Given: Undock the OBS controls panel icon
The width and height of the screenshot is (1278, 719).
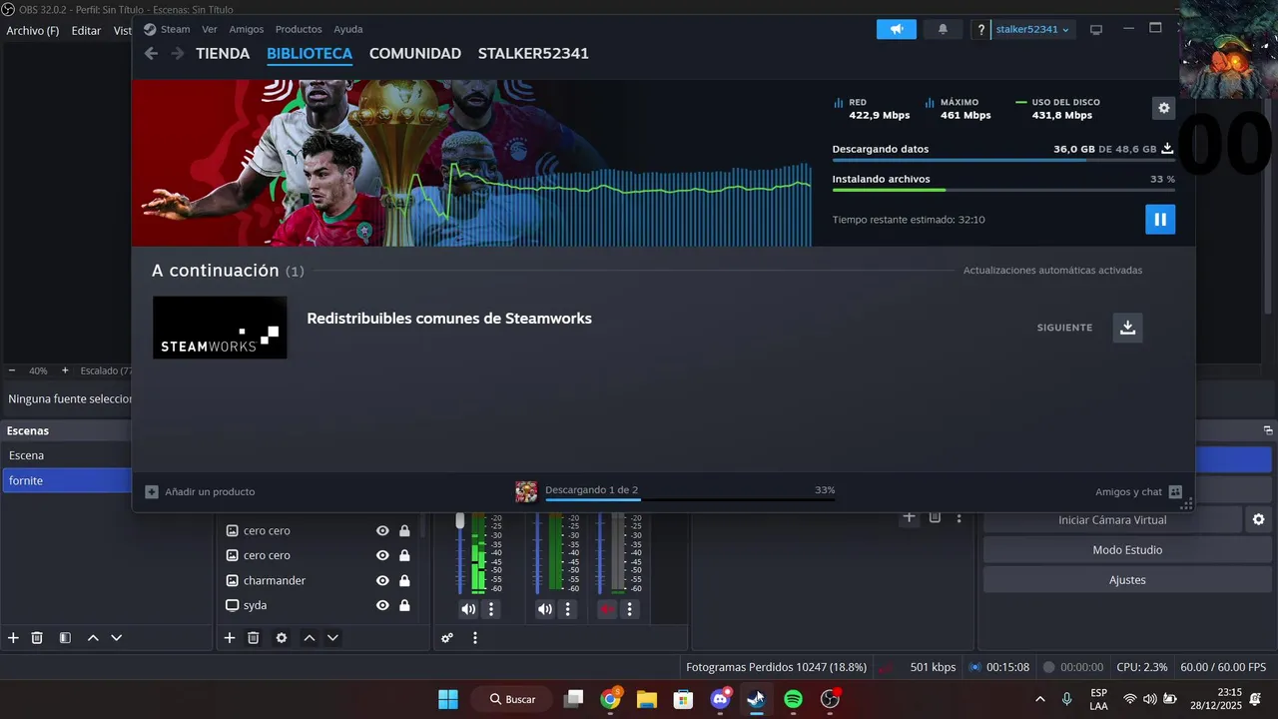Looking at the screenshot, I should 1268,430.
